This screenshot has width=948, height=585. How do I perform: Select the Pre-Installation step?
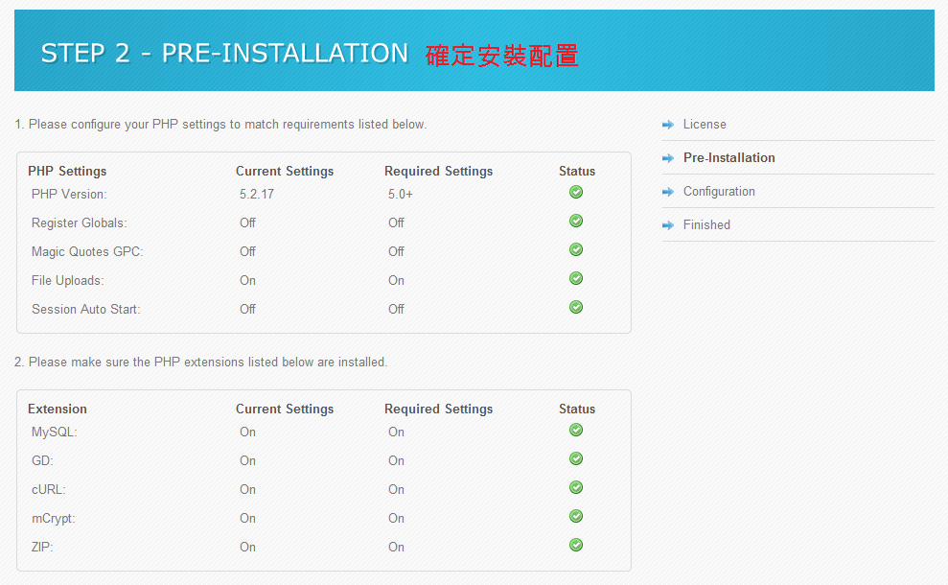click(729, 157)
